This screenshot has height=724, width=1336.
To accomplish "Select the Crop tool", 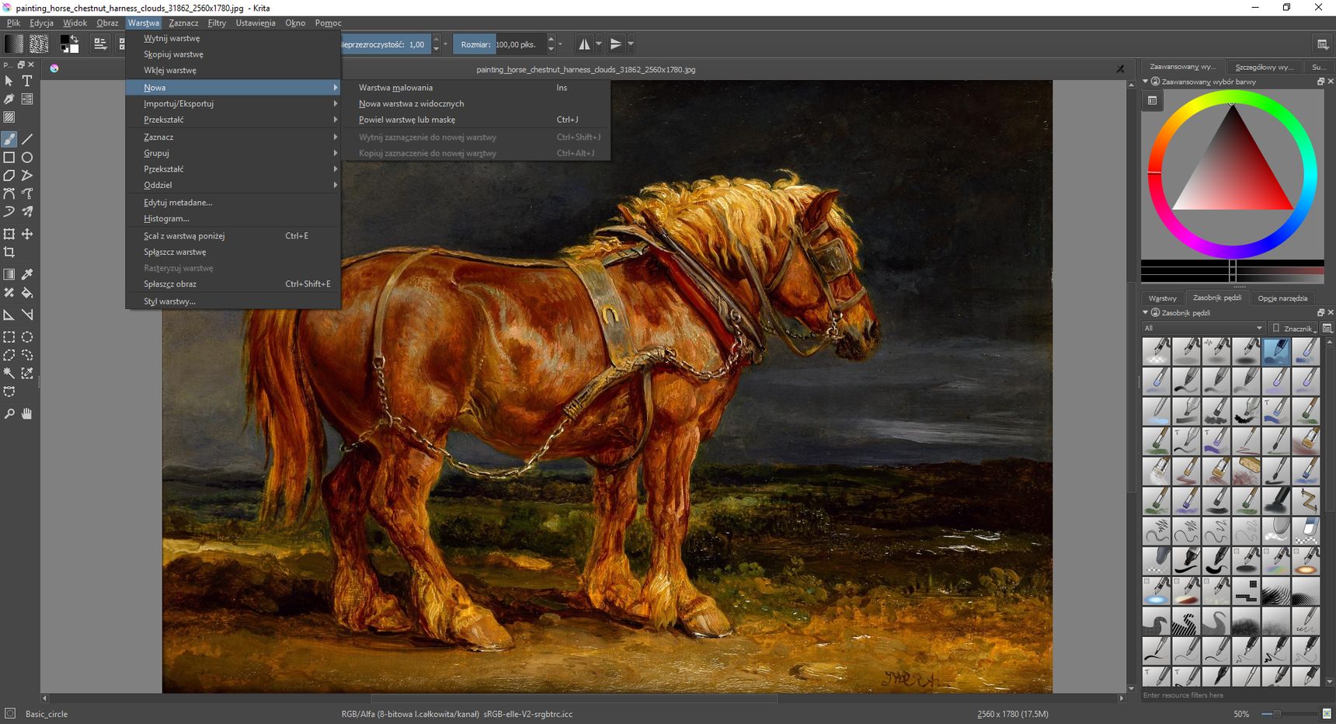I will point(9,252).
